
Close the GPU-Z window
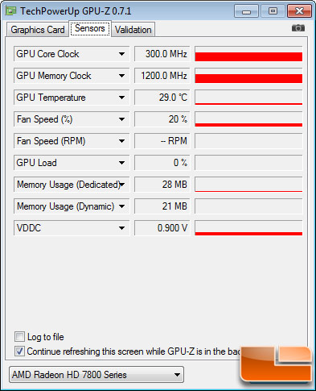pos(299,11)
